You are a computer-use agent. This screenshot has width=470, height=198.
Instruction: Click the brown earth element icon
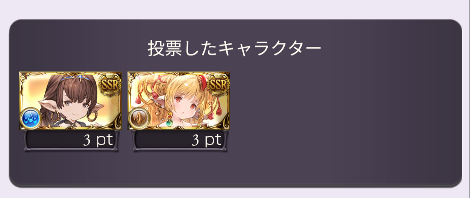tap(139, 118)
